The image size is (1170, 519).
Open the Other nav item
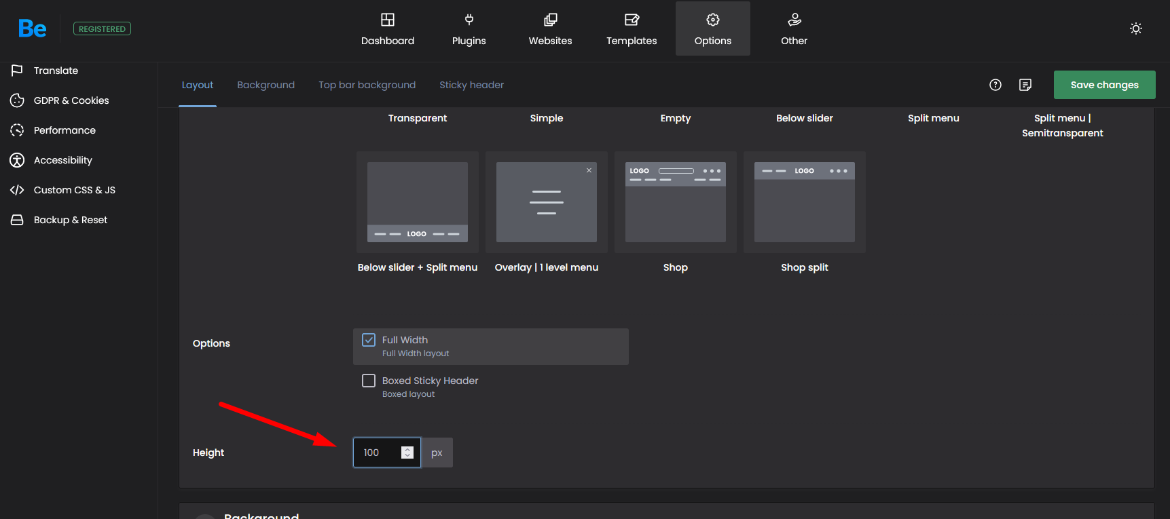click(x=794, y=28)
